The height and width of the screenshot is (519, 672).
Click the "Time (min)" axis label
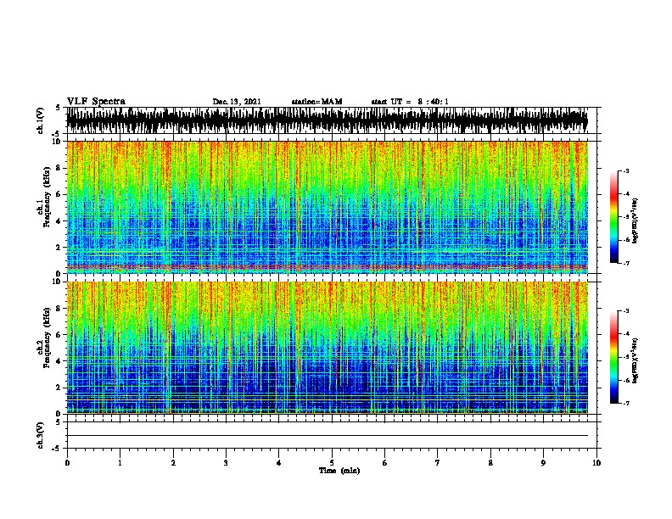(339, 471)
